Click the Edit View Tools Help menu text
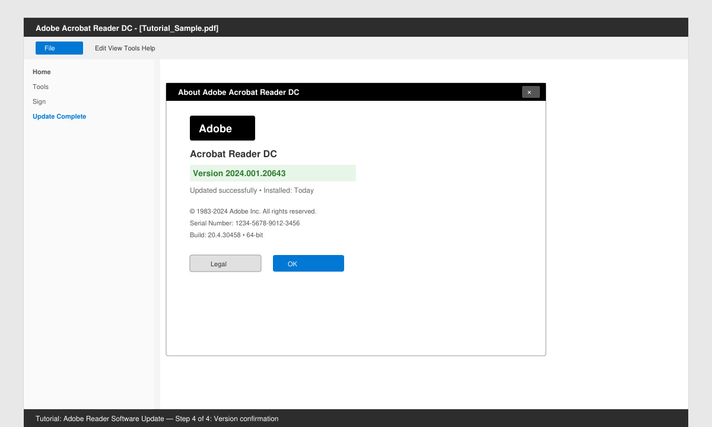 pos(125,48)
